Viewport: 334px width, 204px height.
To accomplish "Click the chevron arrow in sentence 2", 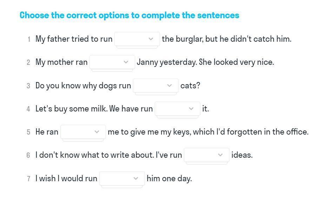I will click(x=126, y=62).
